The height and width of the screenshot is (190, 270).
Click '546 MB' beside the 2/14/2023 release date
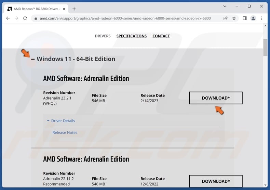(98, 101)
